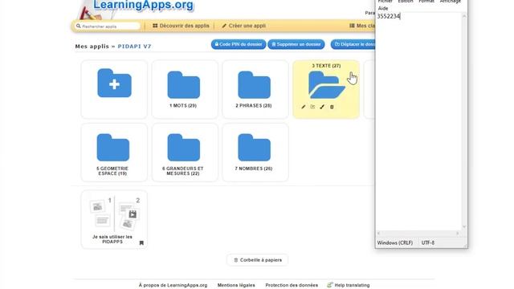Click the Supprimer un dossier button
This screenshot has height=289, width=514.
(x=296, y=44)
